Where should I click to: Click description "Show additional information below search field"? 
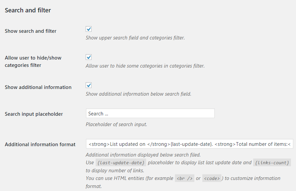point(138,94)
